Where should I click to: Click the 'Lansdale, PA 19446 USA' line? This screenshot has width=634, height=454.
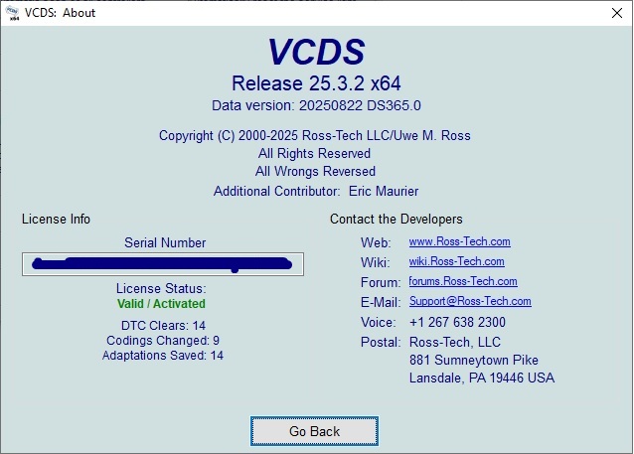[x=482, y=378]
